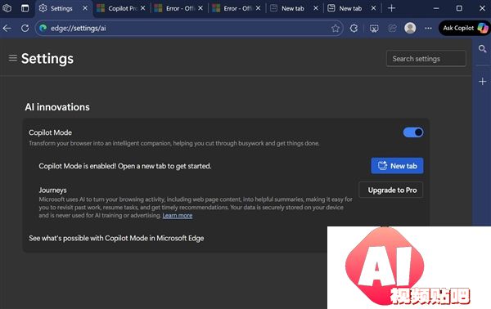Screen dimensions: 491x309
Task: Maximize the Edge window
Action: [459, 8]
